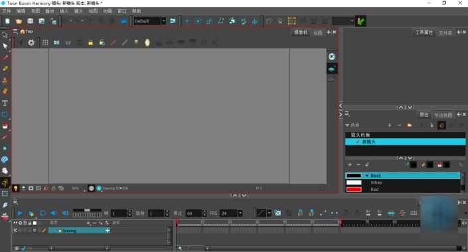Toggle loop playback in timeline
This screenshot has height=252, width=468.
42,214
